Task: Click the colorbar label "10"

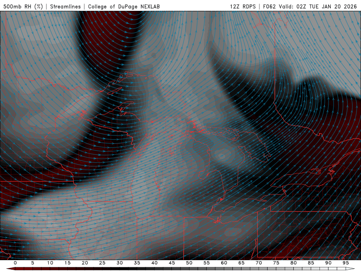Action: [50, 263]
